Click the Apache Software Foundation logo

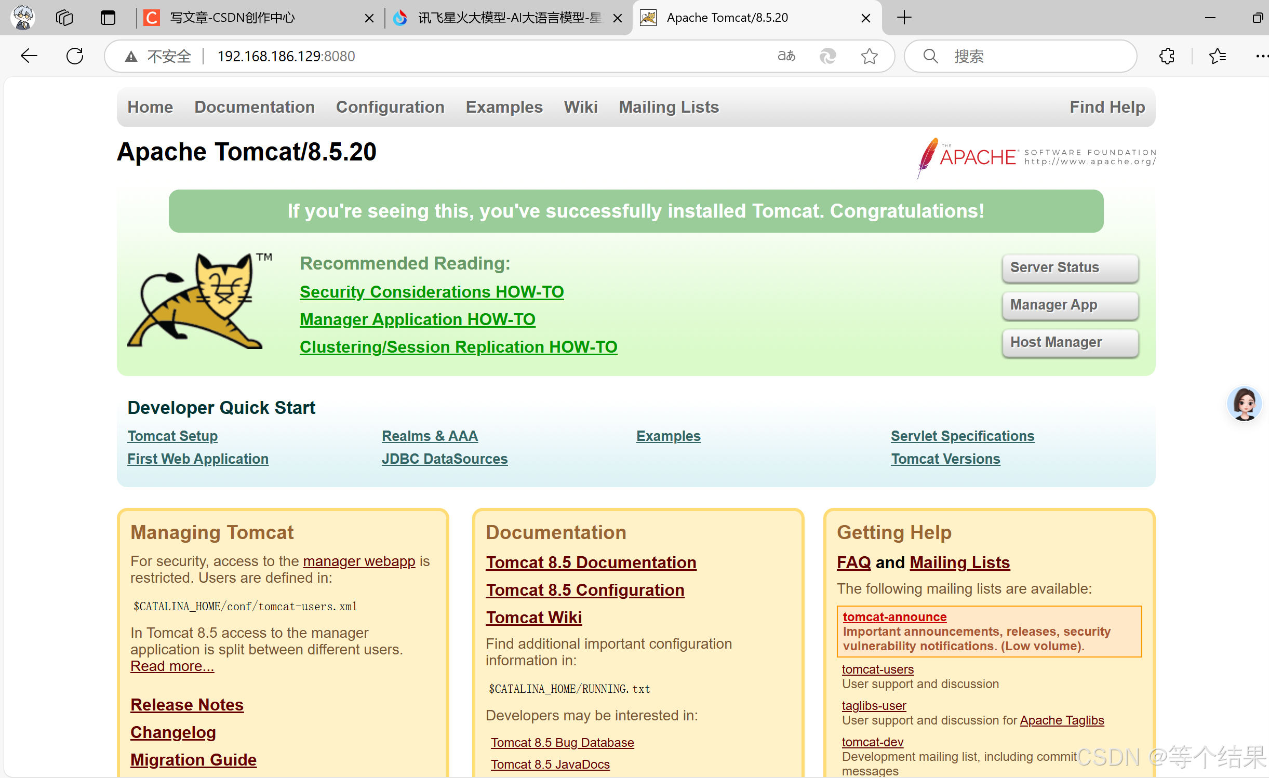coord(1036,157)
